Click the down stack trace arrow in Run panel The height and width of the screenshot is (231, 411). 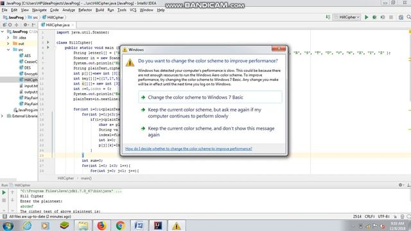pyautogui.click(x=12, y=200)
